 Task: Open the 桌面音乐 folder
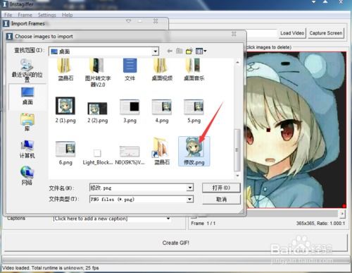click(194, 70)
